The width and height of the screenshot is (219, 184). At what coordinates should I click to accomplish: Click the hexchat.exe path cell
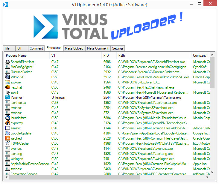[146, 87]
